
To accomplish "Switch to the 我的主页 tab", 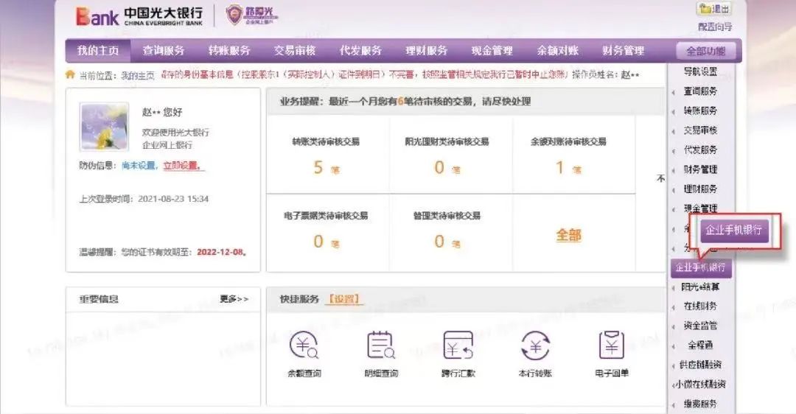I will [97, 51].
